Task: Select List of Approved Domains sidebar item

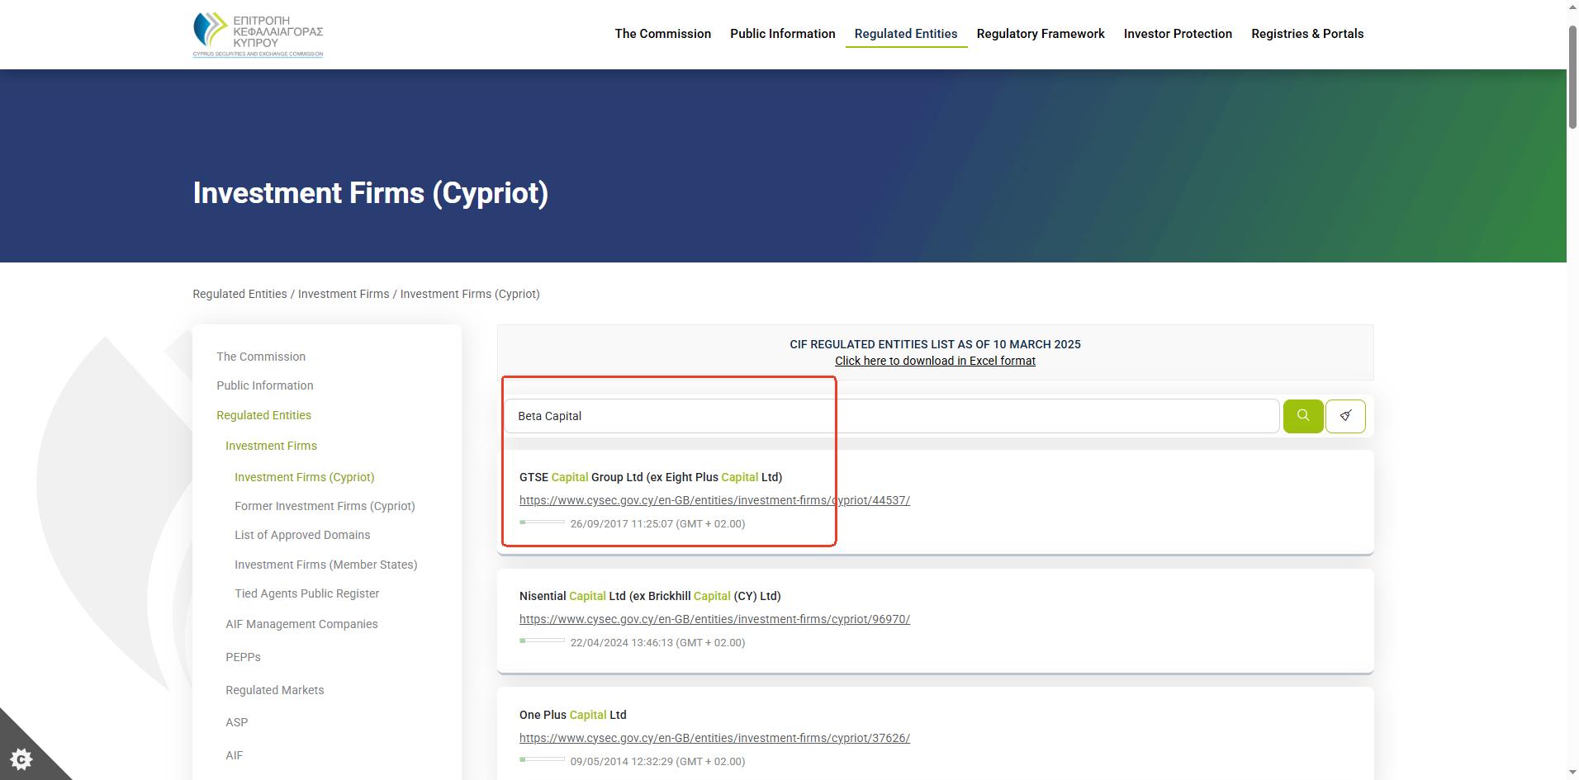Action: [x=301, y=535]
